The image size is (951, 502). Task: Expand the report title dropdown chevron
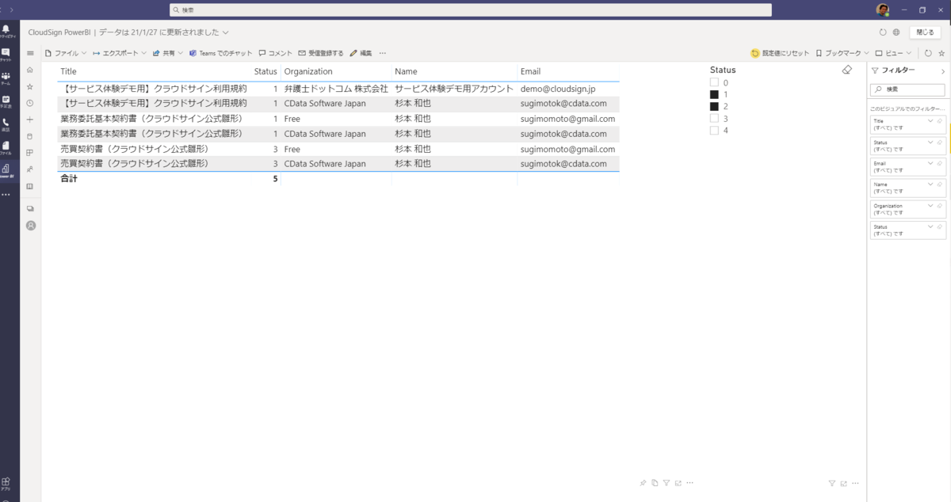coord(226,32)
